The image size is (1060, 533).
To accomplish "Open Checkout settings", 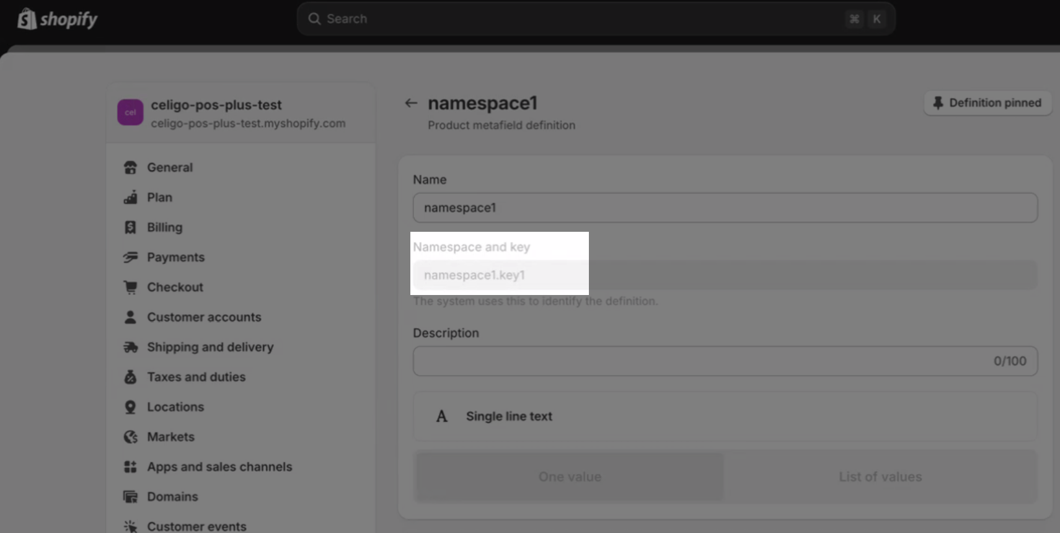I will coord(175,287).
